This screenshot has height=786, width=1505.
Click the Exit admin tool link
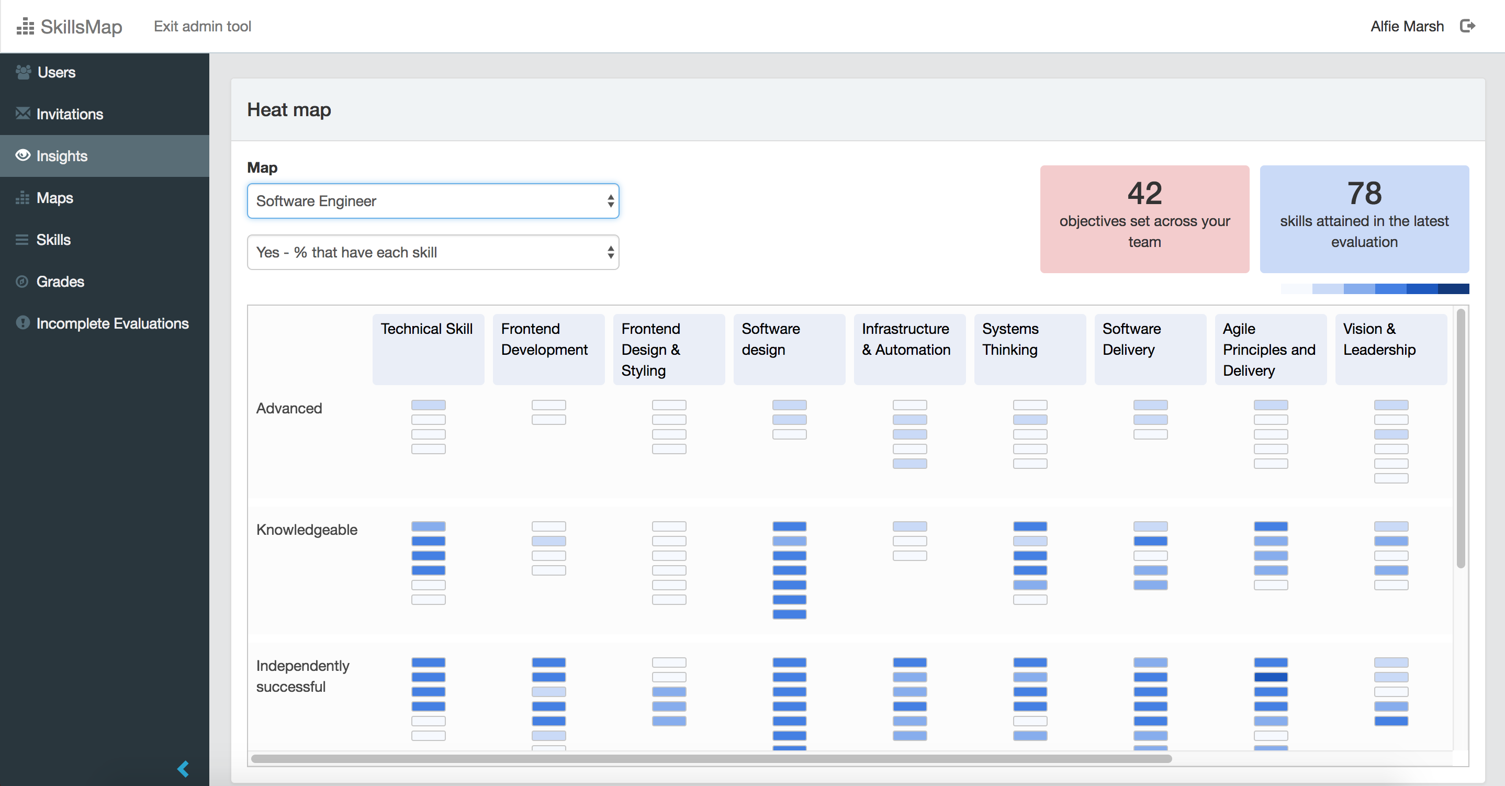(202, 26)
